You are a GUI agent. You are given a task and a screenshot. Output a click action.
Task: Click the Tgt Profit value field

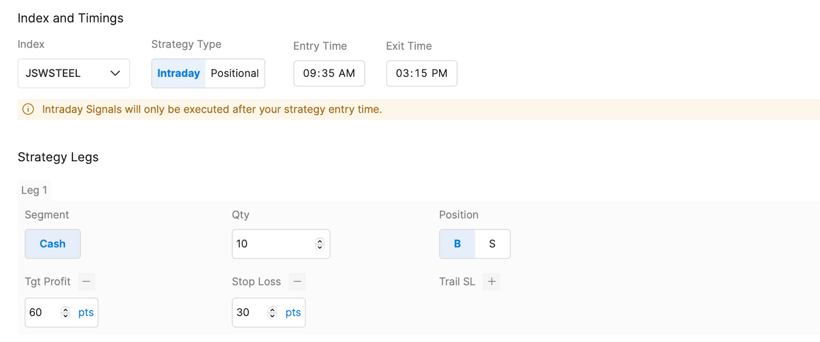[44, 312]
